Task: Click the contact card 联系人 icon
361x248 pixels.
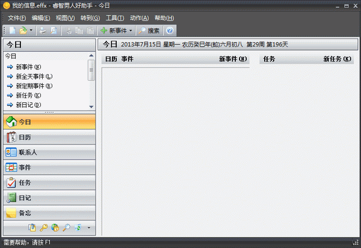Action: [11, 152]
